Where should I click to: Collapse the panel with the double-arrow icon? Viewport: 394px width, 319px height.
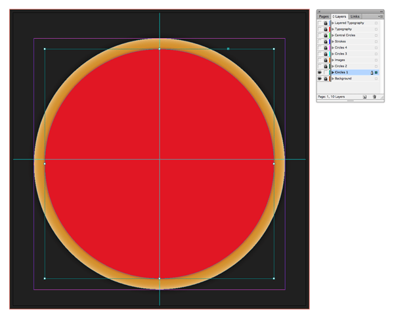(381, 12)
